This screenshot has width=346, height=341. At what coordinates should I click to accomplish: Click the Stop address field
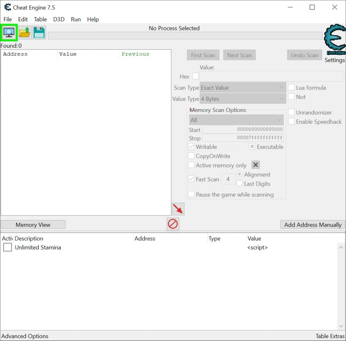coord(243,138)
